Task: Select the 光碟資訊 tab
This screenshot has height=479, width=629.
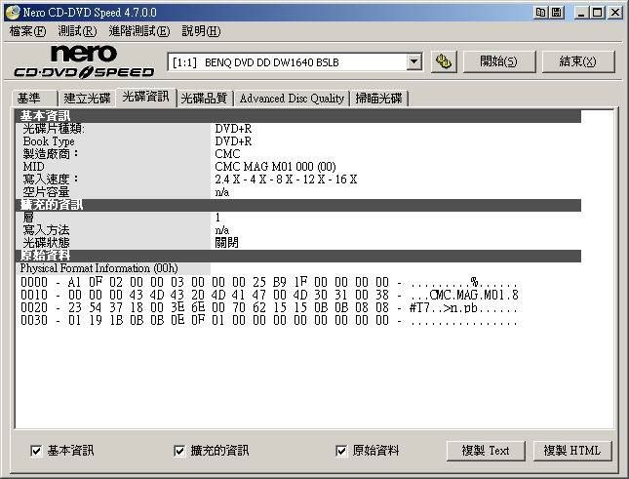Action: (145, 97)
